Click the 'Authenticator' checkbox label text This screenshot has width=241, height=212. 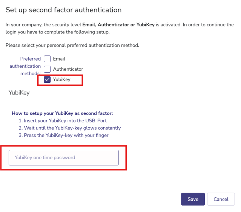(68, 69)
